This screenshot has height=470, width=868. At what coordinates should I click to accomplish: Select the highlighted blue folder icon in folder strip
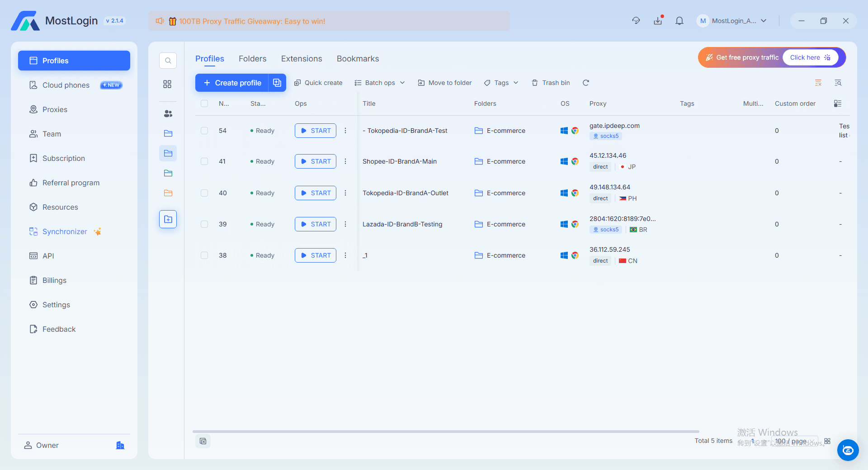click(x=168, y=153)
